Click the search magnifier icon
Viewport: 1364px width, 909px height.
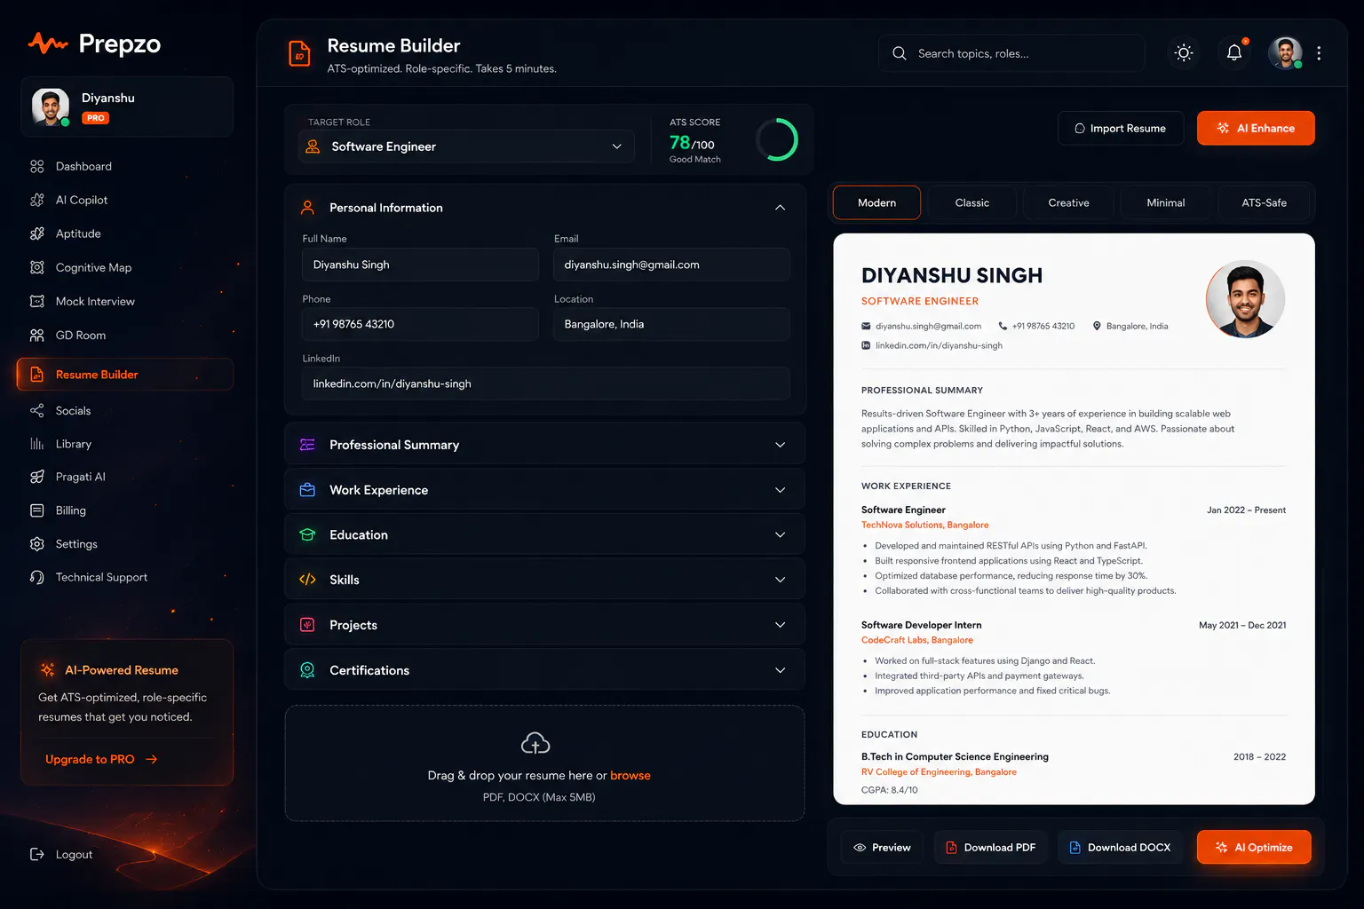899,53
